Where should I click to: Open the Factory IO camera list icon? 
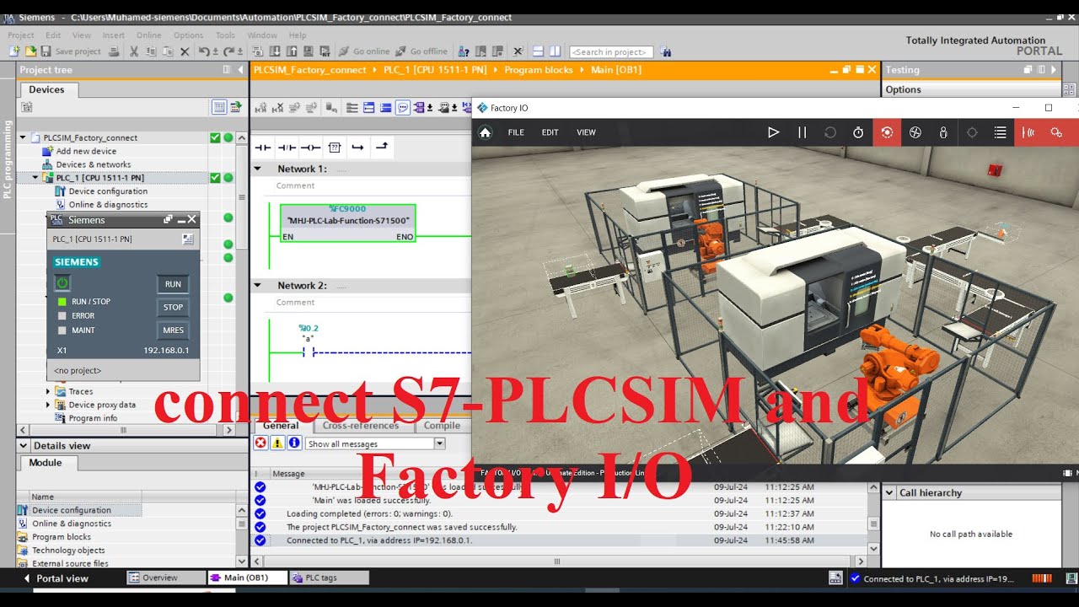(1000, 132)
